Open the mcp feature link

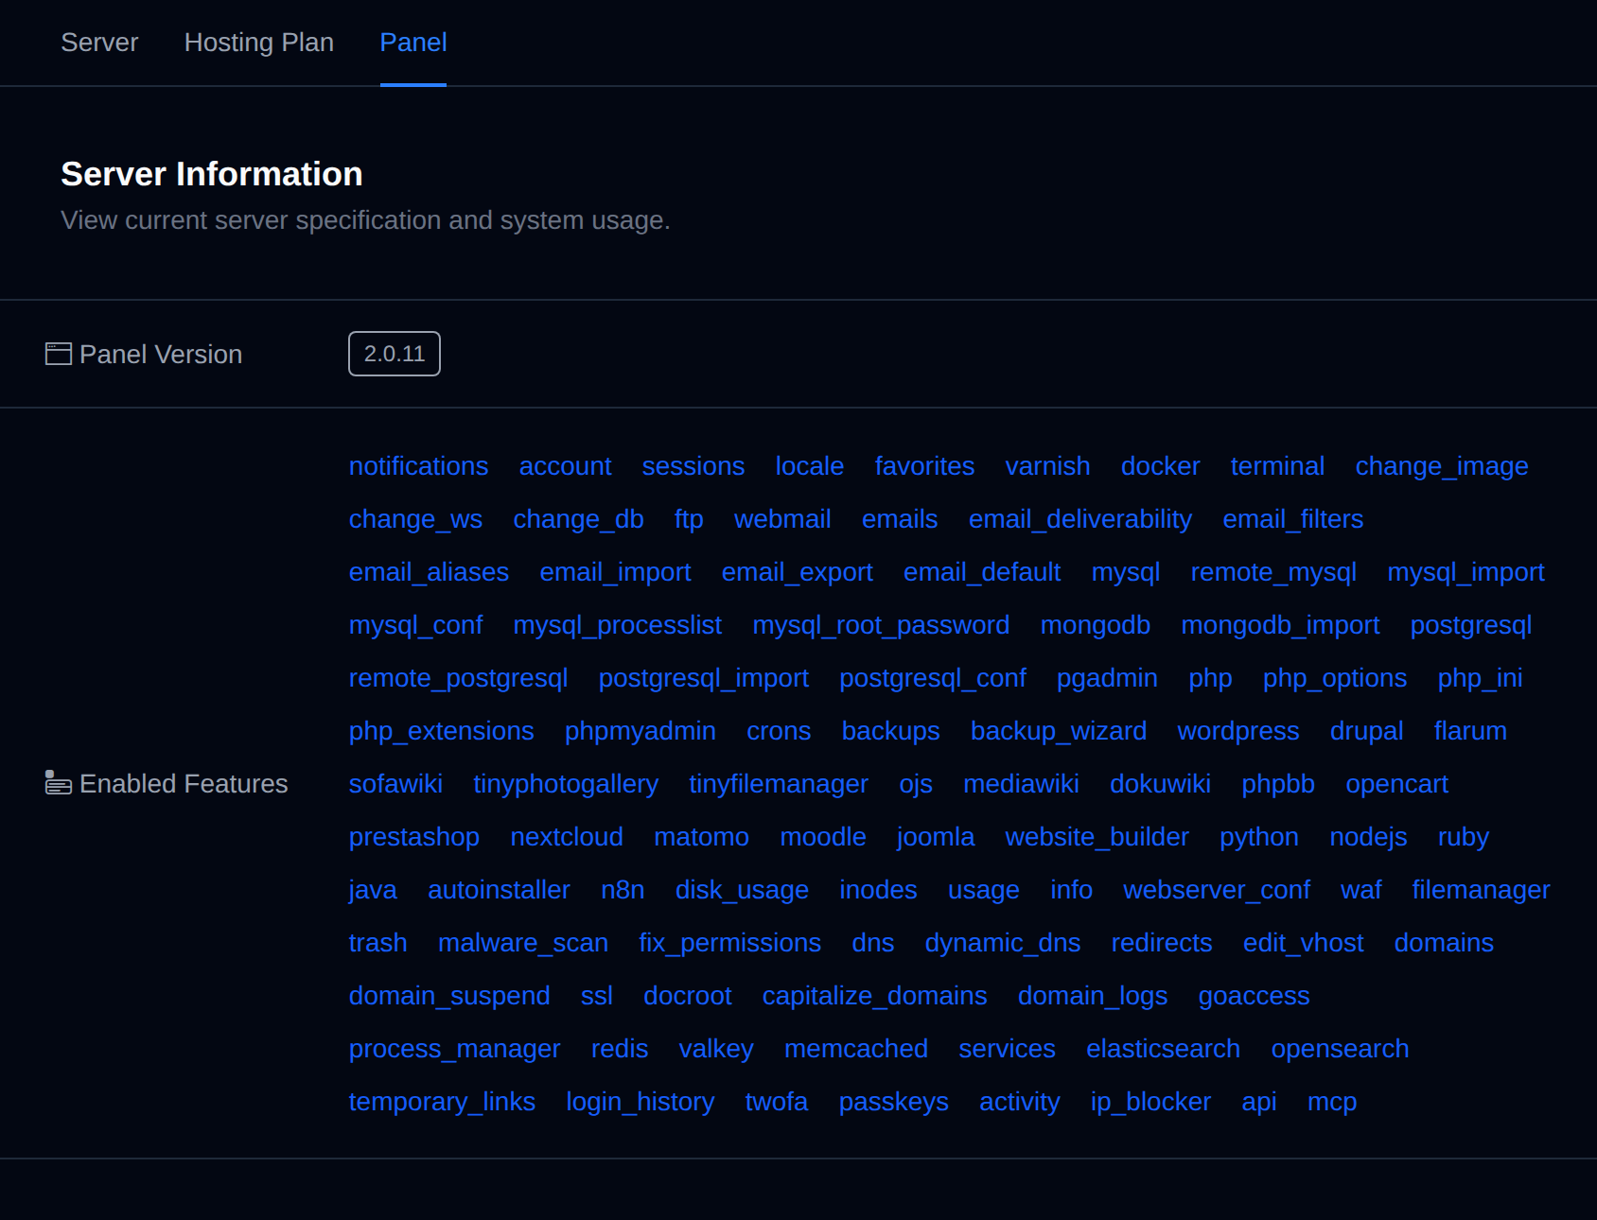click(x=1332, y=1102)
